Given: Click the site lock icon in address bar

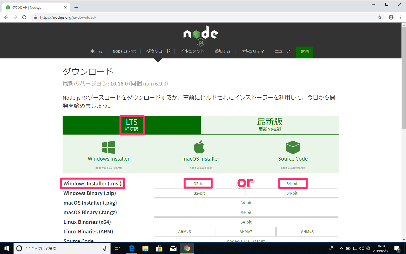Looking at the screenshot, I should (x=35, y=17).
